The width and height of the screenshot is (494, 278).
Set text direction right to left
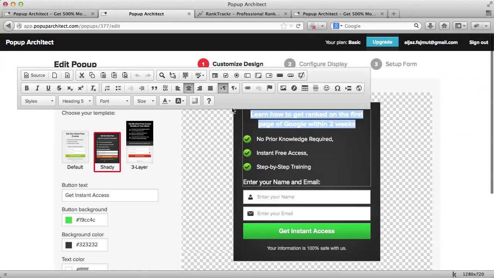coord(233,88)
